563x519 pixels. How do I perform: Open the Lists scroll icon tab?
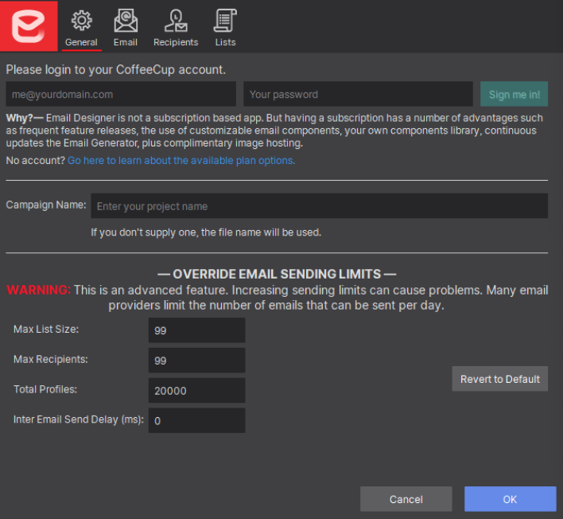coord(225,21)
